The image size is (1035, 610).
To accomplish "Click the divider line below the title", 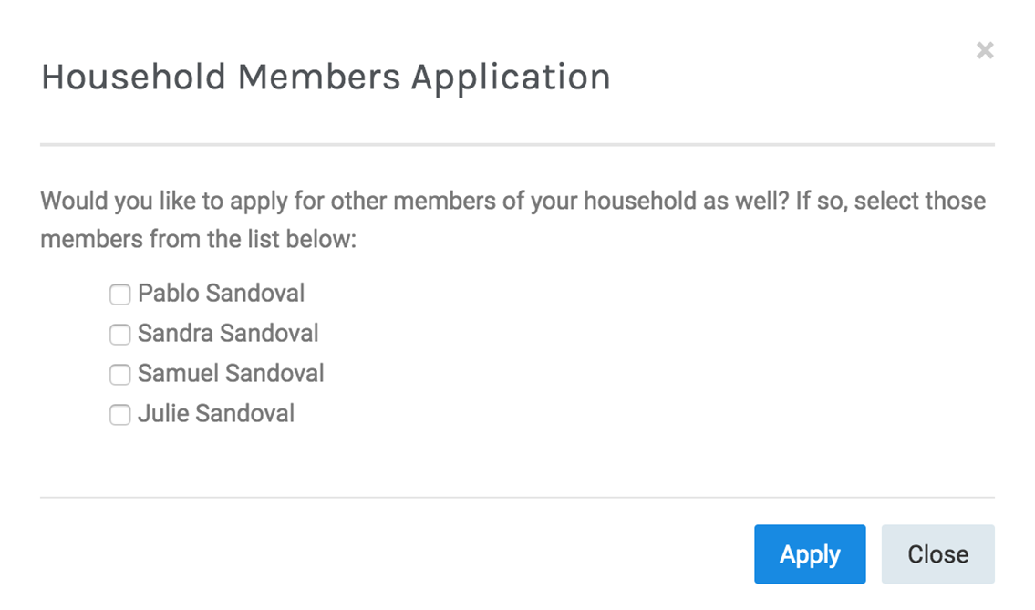I will [x=517, y=144].
